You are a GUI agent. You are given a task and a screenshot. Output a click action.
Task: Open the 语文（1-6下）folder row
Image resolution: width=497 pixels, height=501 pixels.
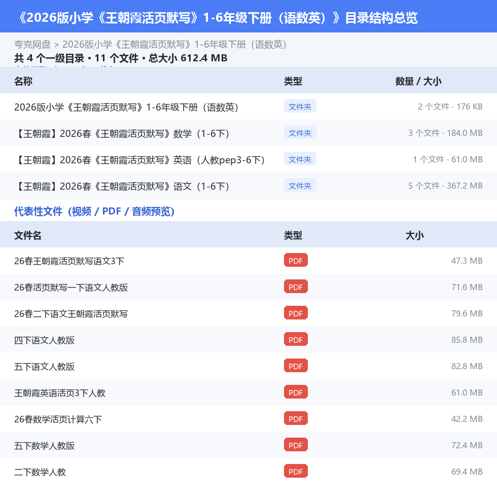248,186
